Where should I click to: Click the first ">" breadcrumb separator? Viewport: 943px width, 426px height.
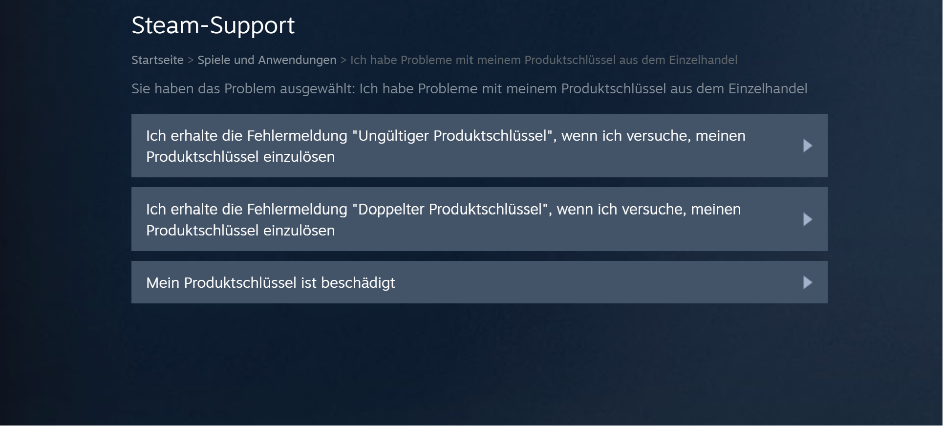[x=190, y=60]
